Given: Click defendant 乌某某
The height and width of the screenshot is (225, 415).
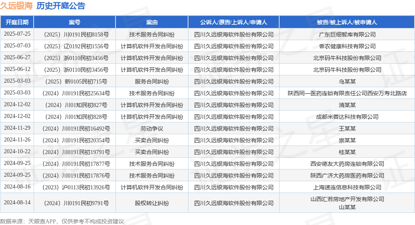Looking at the screenshot, I should [347, 81].
